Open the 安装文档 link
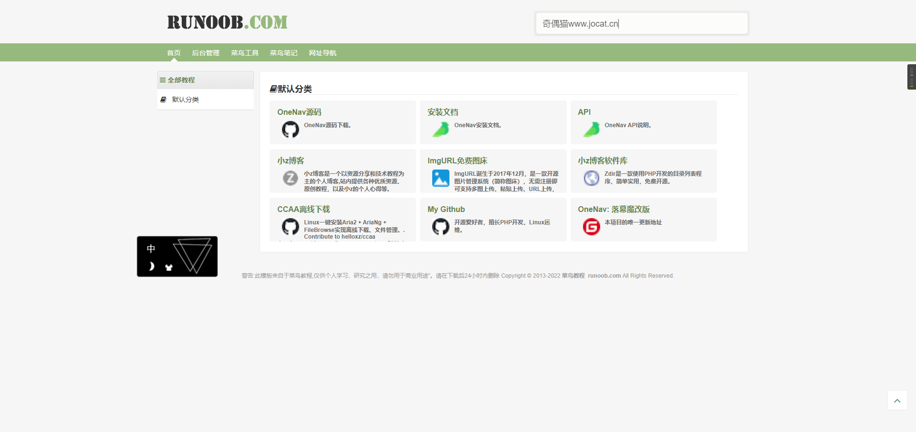Viewport: 916px width, 432px height. [x=443, y=112]
